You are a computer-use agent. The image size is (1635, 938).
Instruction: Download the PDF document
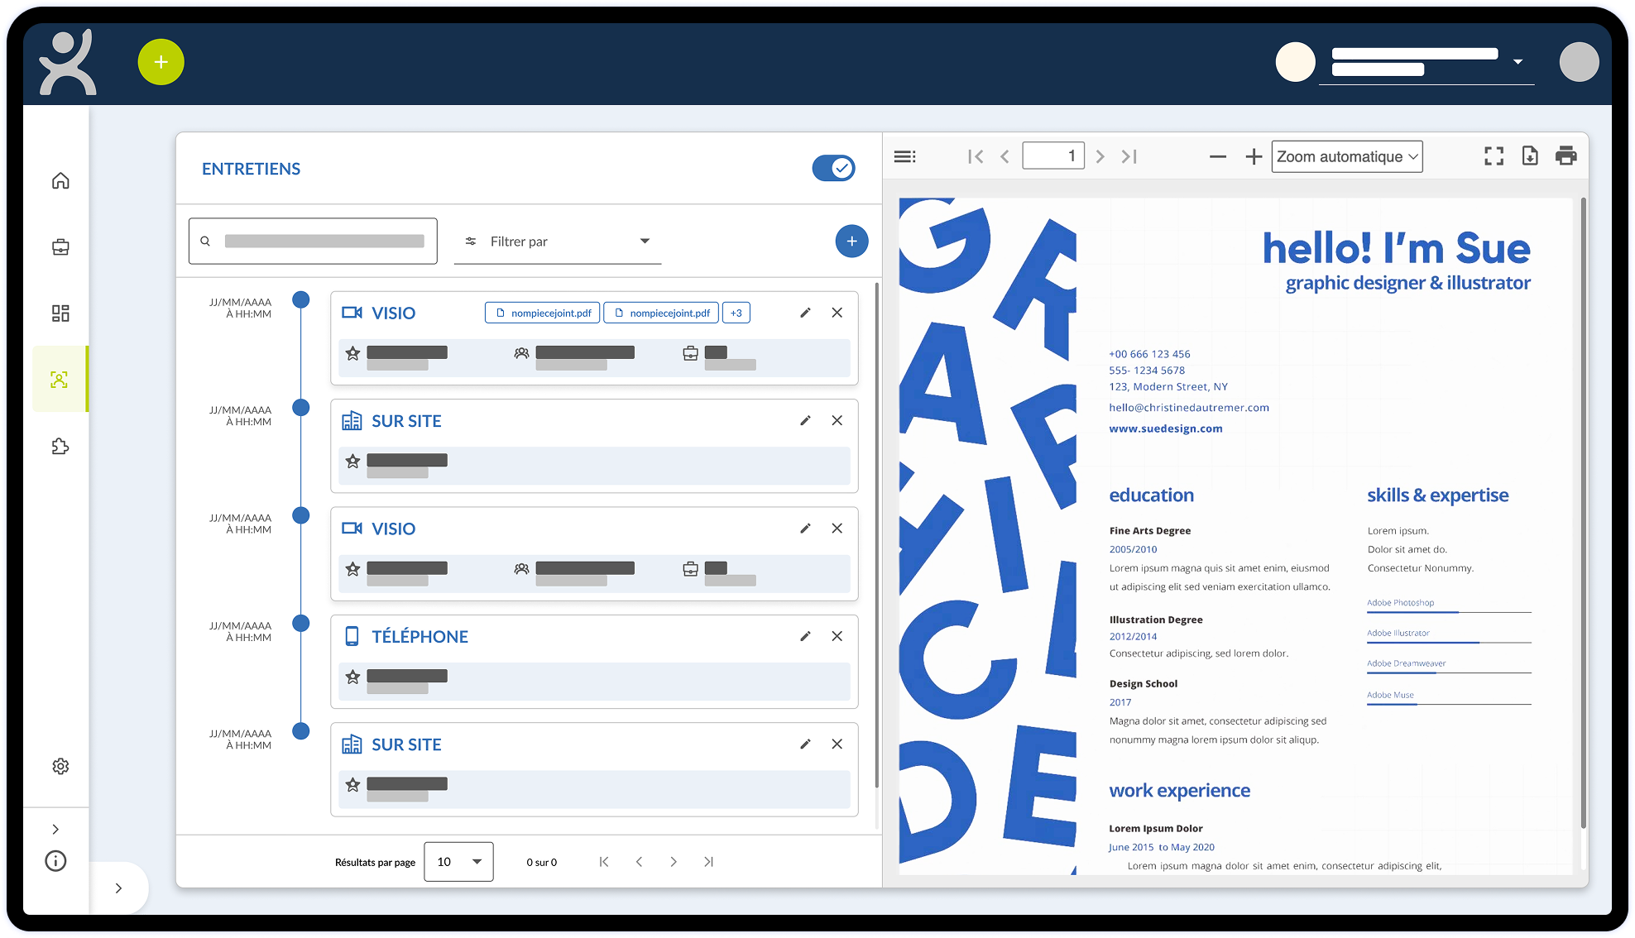click(1530, 156)
